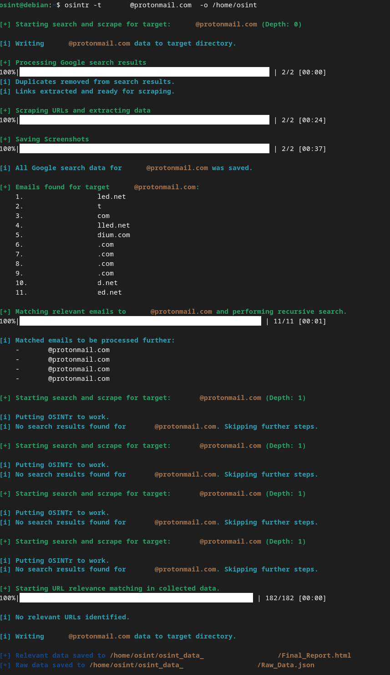Click the scraping progress bar showing 2/2 [00:24]
The width and height of the screenshot is (390, 675).
point(144,120)
